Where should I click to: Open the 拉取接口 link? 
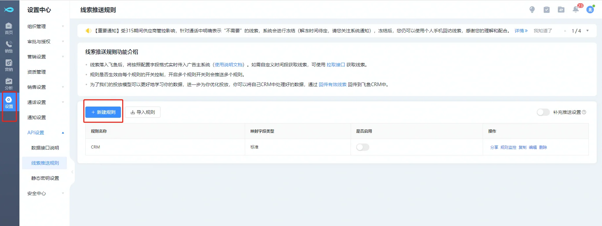(x=336, y=65)
